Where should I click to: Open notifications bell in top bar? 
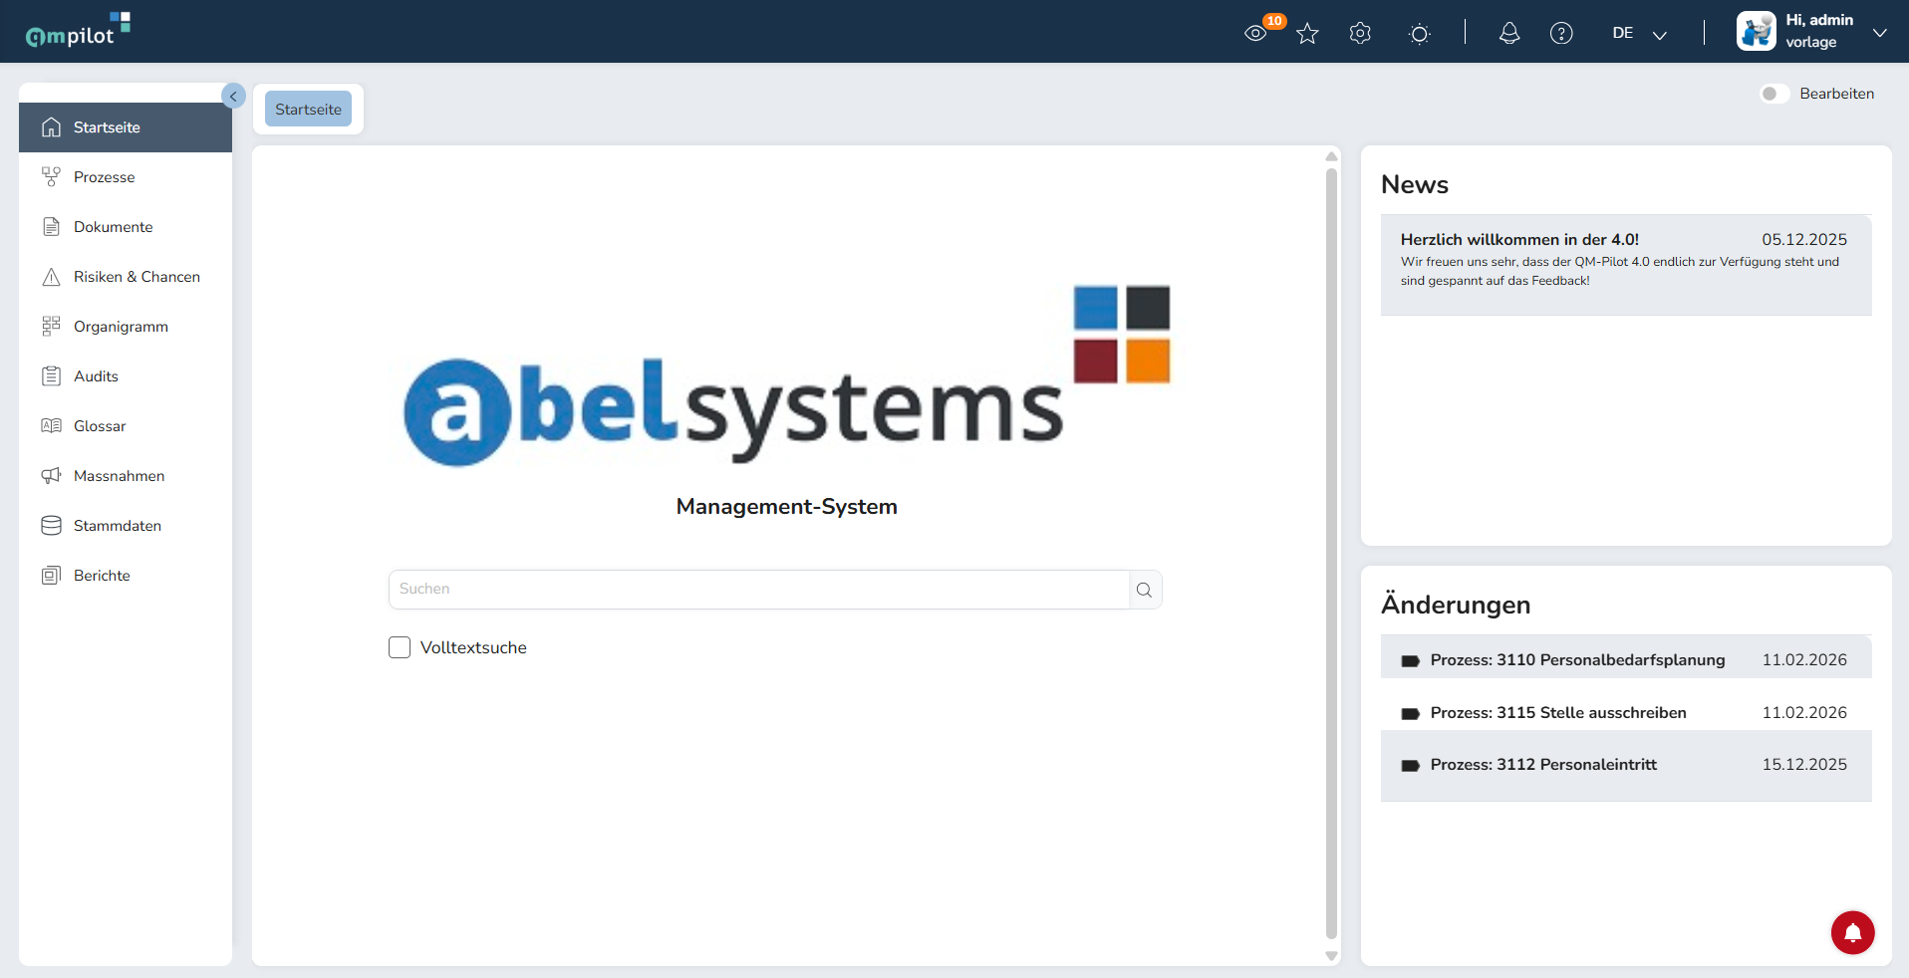click(1509, 34)
